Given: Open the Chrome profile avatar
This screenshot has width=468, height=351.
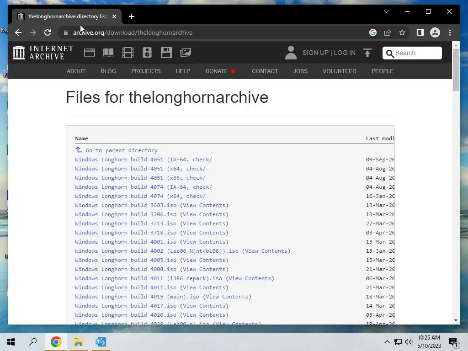Looking at the screenshot, I should (x=435, y=32).
